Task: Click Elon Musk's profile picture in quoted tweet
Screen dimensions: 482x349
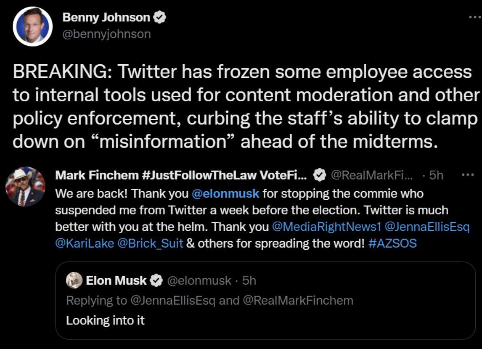Action: (x=73, y=280)
